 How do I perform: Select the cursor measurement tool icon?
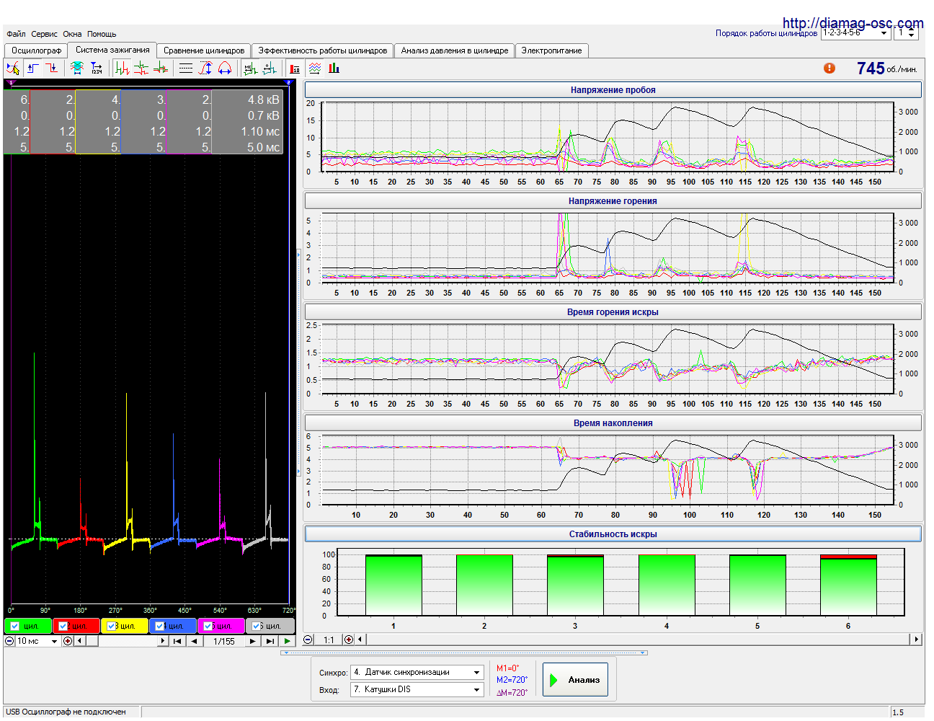pos(13,68)
